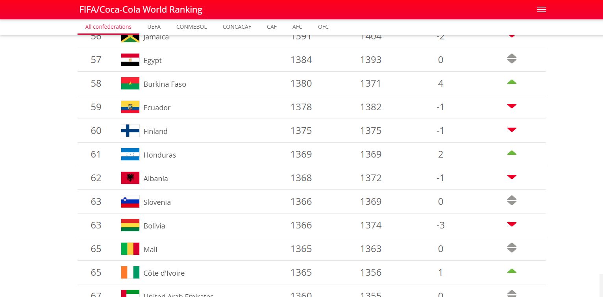This screenshot has width=603, height=297.
Task: Select the AFC confederation tab
Action: point(297,27)
